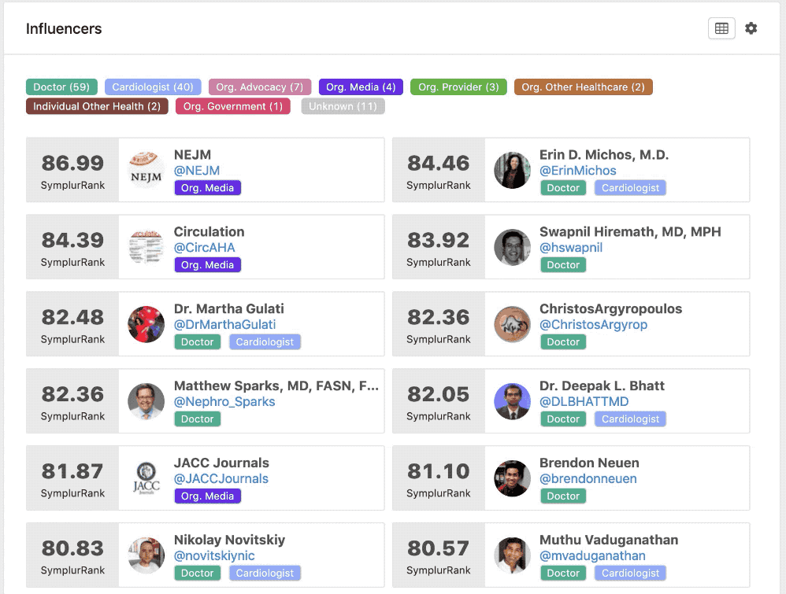Filter by Org. Media (4) tag
Image resolution: width=786 pixels, height=594 pixels.
tap(361, 87)
